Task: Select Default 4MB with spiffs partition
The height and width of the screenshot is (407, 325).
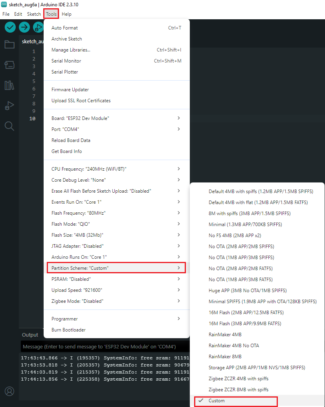Action: click(x=257, y=191)
